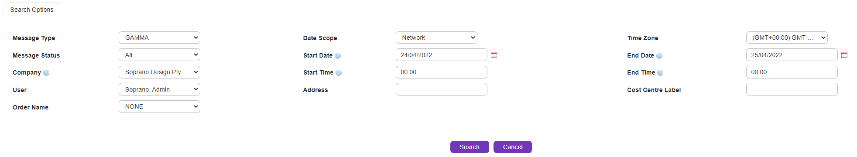Expand the Order Name dropdown set to NONE
The height and width of the screenshot is (157, 857).
[159, 106]
